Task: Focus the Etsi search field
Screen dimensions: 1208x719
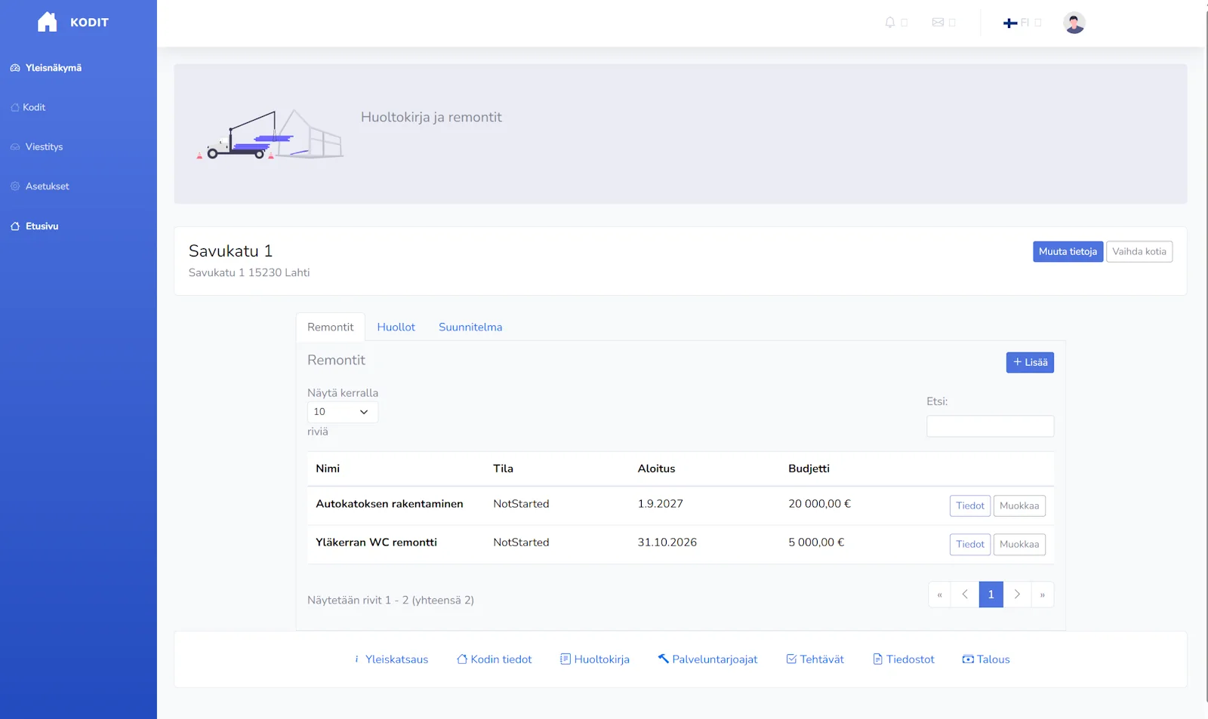Action: pyautogui.click(x=990, y=426)
